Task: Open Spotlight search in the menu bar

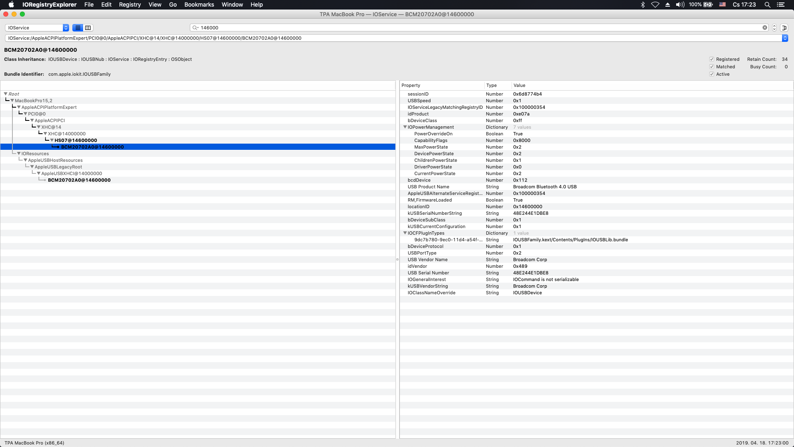Action: pyautogui.click(x=767, y=5)
